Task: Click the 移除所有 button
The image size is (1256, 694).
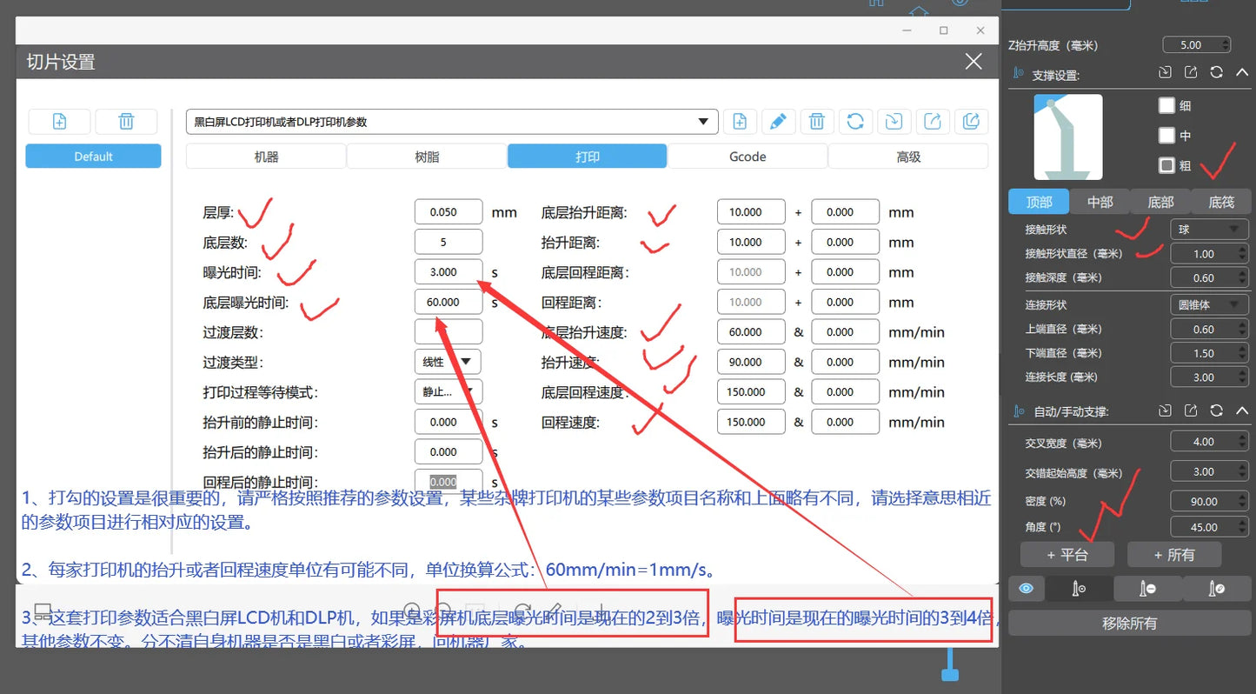Action: pyautogui.click(x=1128, y=623)
